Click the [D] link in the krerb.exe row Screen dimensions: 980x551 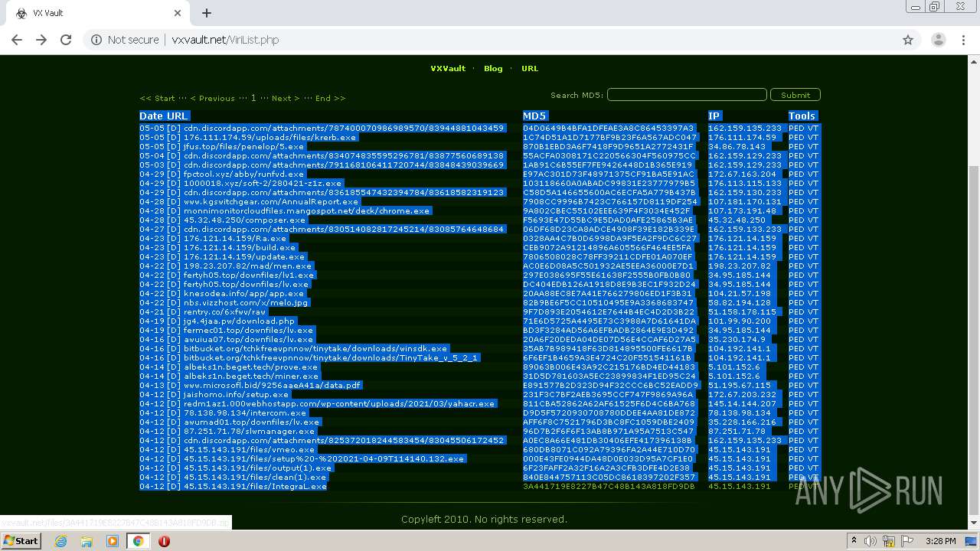(174, 137)
